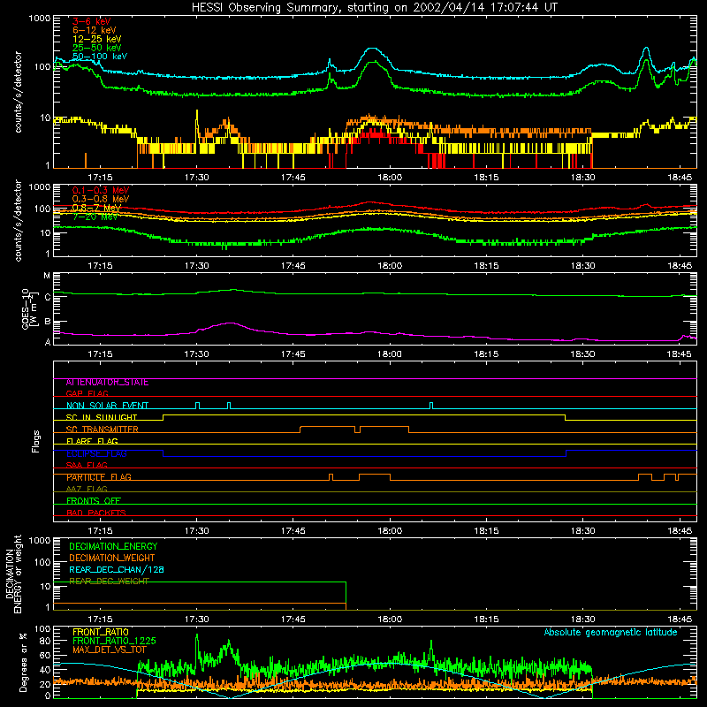The image size is (707, 707).
Task: Click the B class tick label on GOES plot
Action: tap(48, 322)
